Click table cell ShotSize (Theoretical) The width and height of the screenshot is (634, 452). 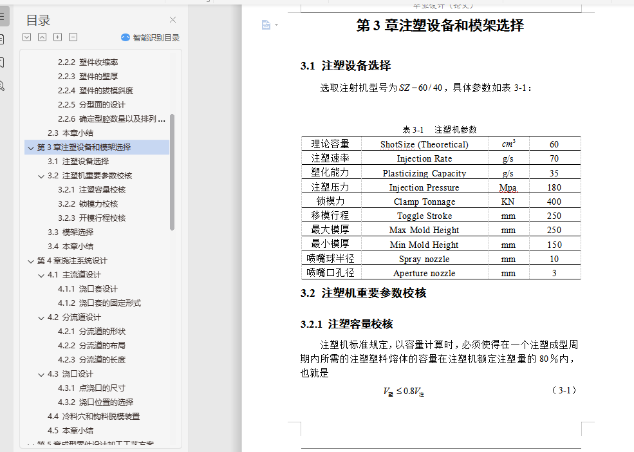click(425, 144)
